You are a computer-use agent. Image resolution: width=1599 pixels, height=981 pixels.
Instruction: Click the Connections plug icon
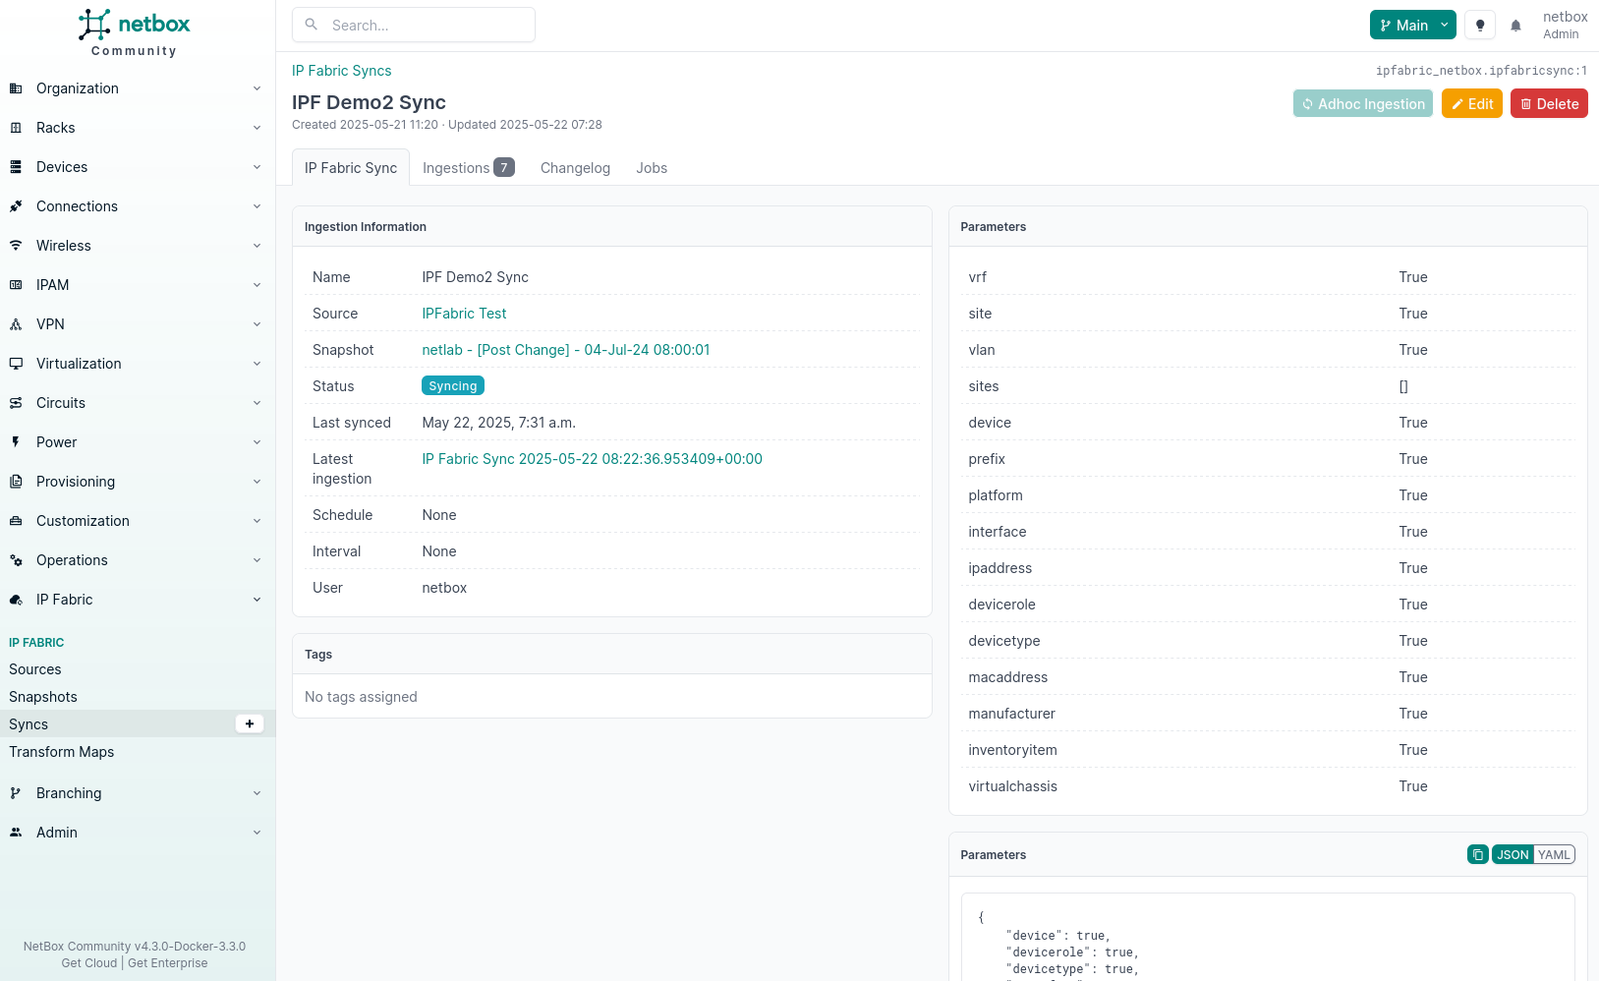[16, 206]
